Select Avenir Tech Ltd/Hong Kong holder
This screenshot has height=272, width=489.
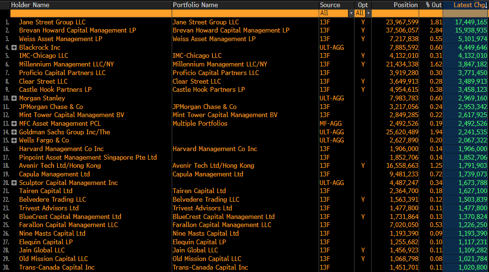click(60, 166)
